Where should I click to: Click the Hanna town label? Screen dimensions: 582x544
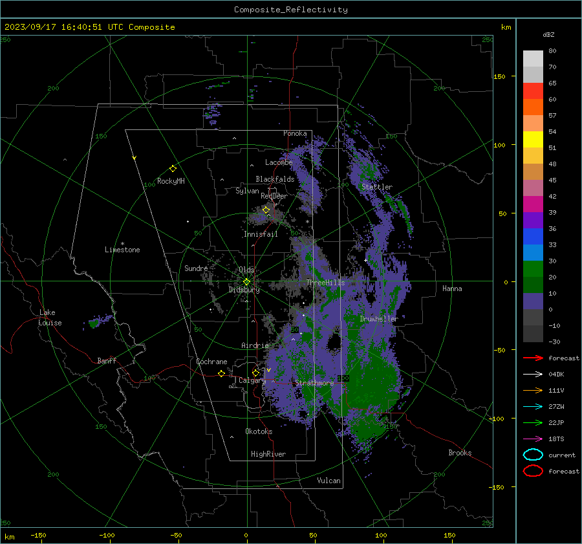click(x=452, y=288)
